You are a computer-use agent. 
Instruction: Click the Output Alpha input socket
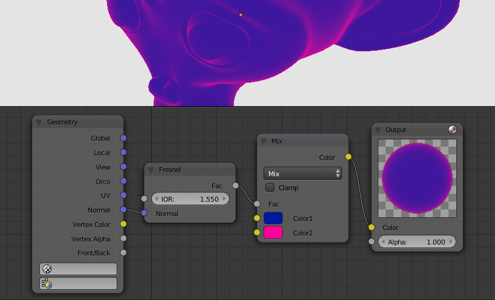[372, 241]
